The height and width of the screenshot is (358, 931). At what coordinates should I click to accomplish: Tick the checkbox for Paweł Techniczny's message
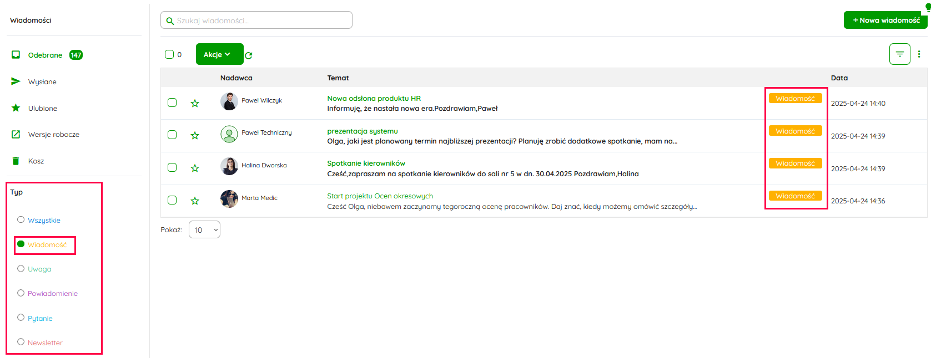point(172,135)
